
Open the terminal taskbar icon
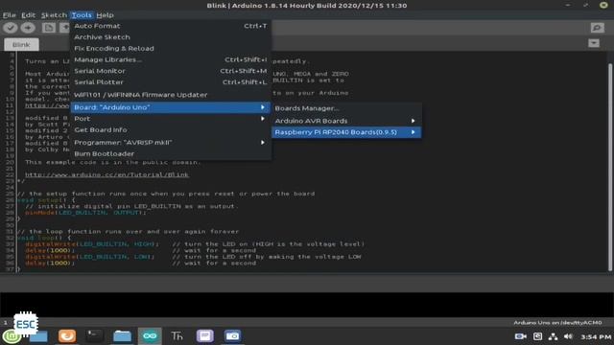pos(94,336)
